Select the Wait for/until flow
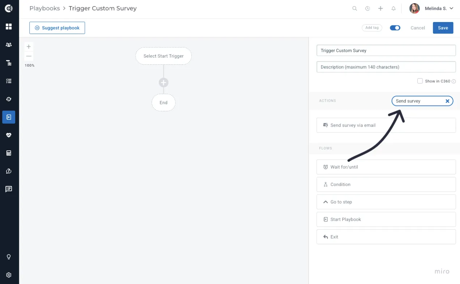The width and height of the screenshot is (460, 284). tap(386, 167)
